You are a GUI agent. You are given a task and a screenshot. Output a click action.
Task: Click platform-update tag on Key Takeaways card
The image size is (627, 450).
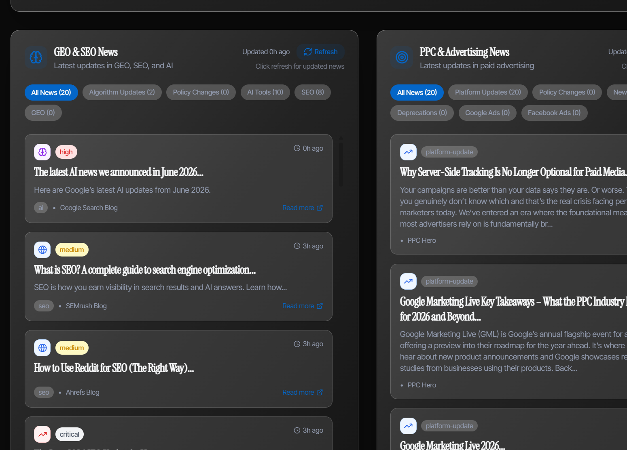pos(449,281)
